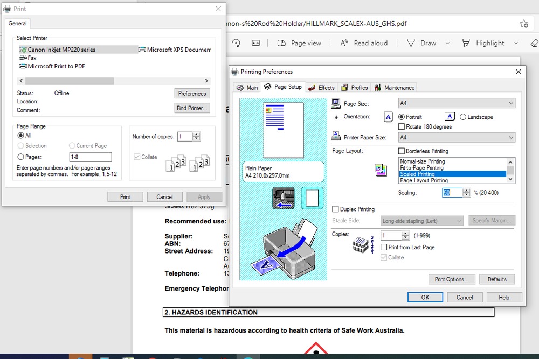Click the Fit to width icon
The image size is (539, 359).
coord(256,43)
